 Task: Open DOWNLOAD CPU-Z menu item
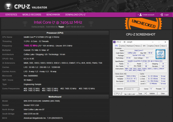click(75, 15)
